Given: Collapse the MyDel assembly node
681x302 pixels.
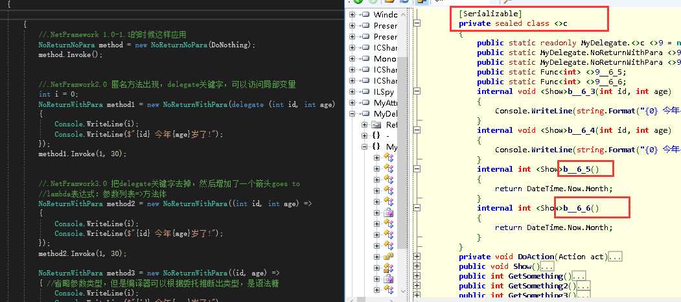Looking at the screenshot, I should click(352, 114).
